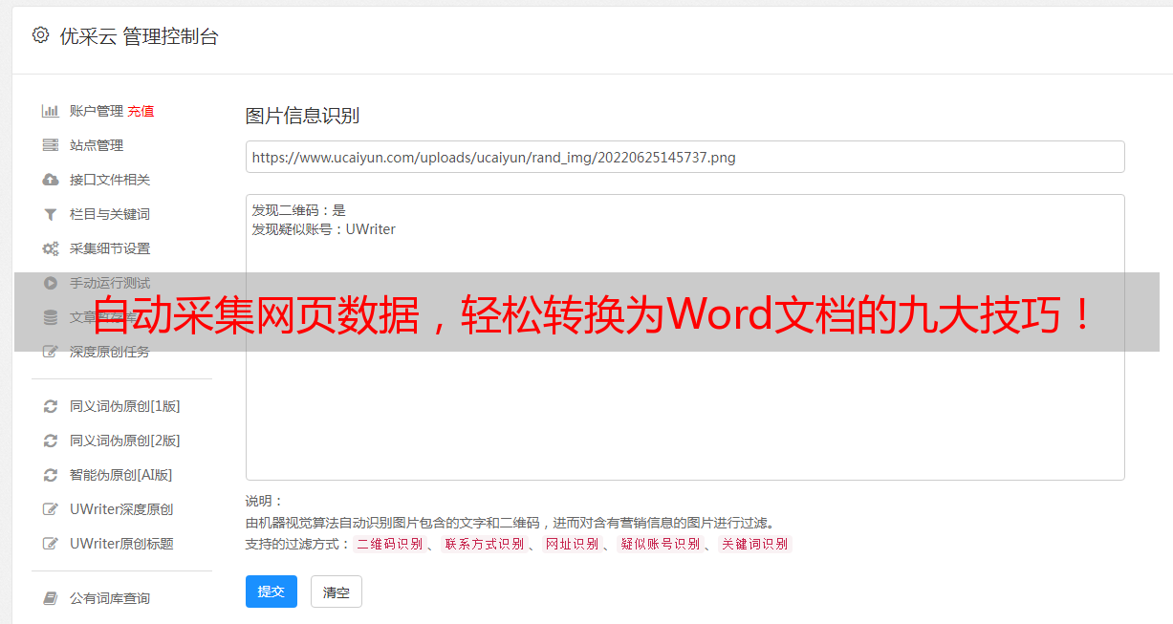Click the edit icon for UWriter原创标题
The width and height of the screenshot is (1173, 624).
click(x=51, y=544)
